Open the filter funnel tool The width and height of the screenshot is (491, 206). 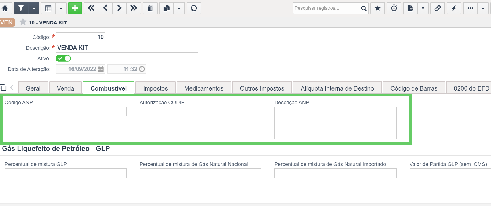(x=21, y=8)
